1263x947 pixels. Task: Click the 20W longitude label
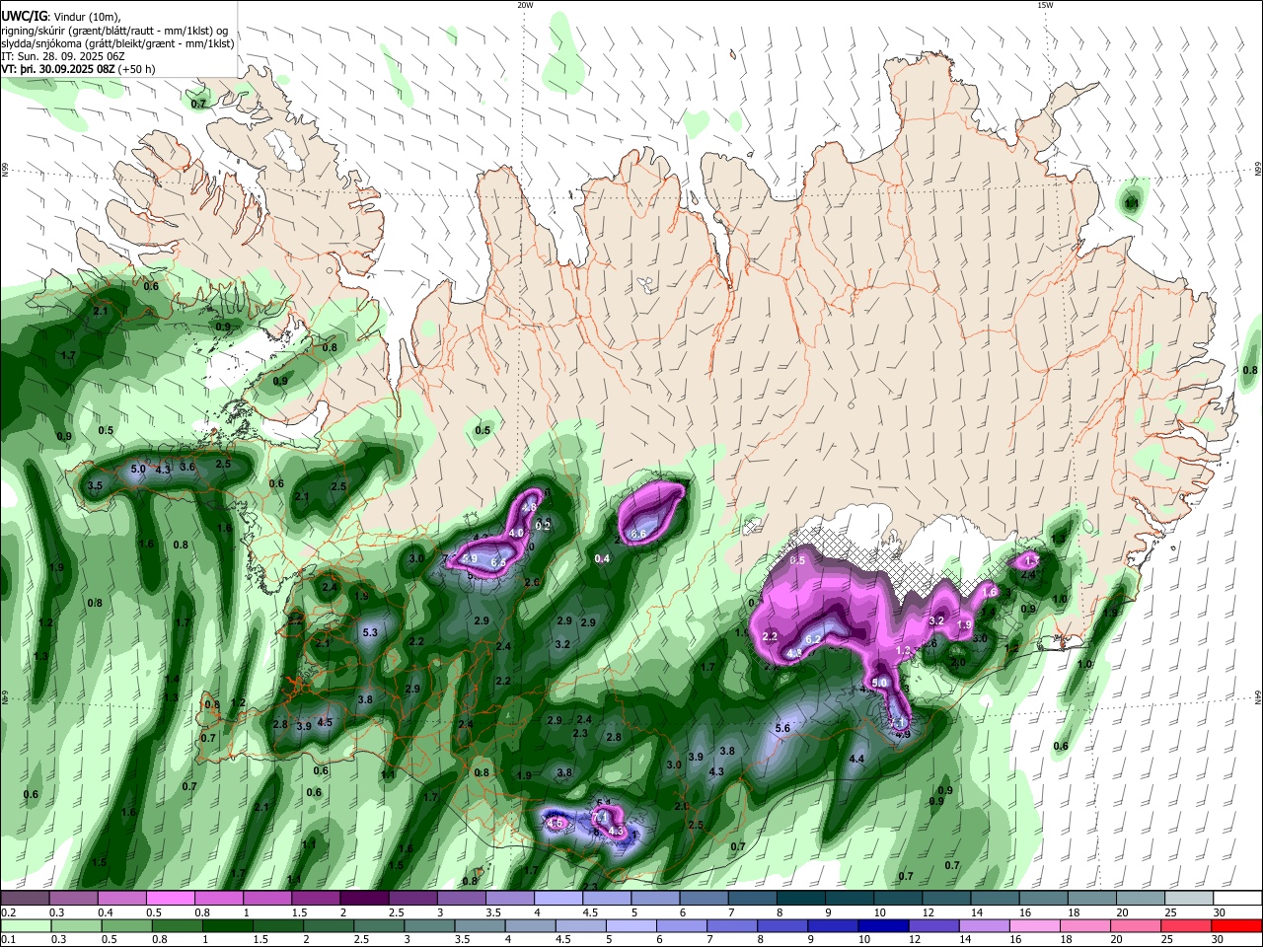[x=525, y=5]
